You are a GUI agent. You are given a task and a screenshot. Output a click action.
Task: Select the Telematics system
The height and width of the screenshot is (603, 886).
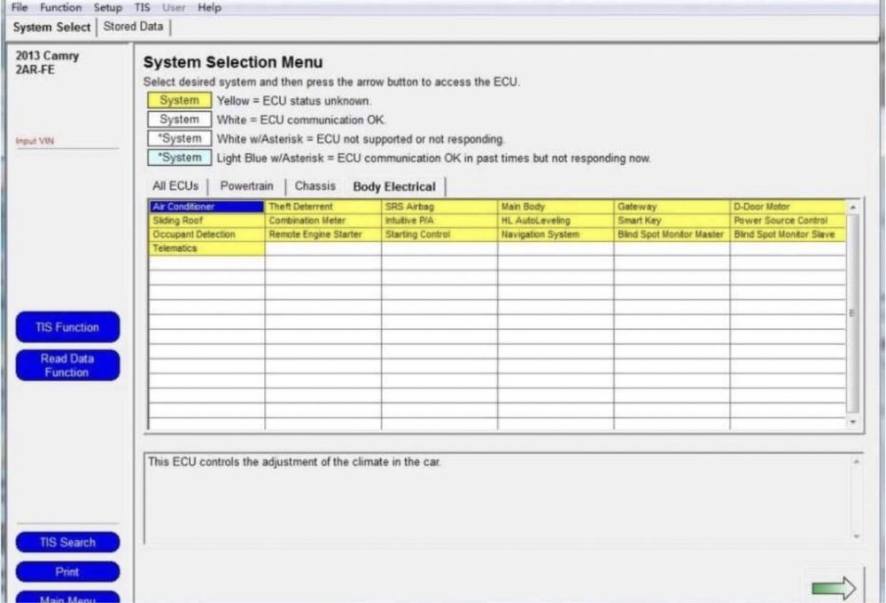coord(206,248)
